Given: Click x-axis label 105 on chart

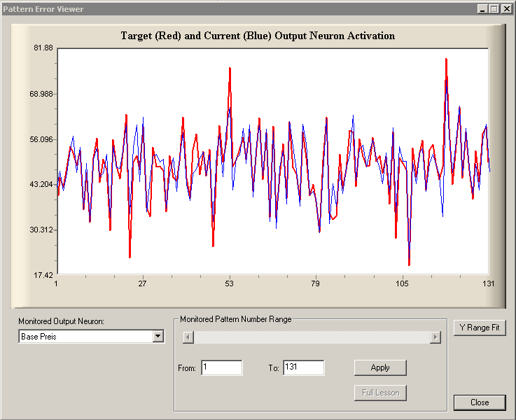Looking at the screenshot, I should pos(402,283).
